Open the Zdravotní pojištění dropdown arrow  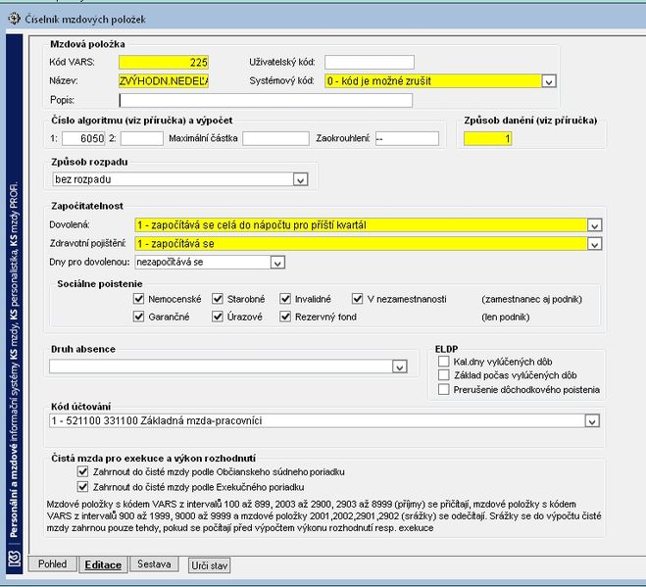point(594,244)
